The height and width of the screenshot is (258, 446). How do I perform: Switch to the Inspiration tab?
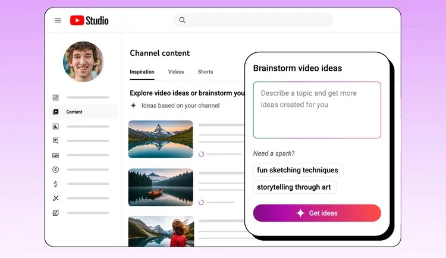[142, 72]
